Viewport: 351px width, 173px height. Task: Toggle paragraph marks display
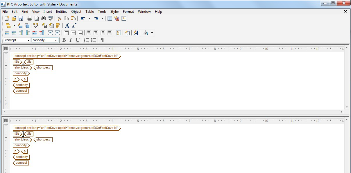point(102,40)
